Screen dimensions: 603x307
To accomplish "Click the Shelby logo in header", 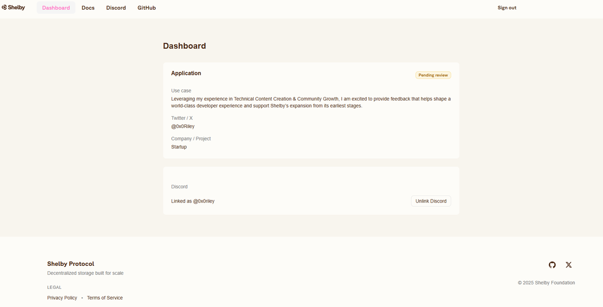I will click(x=14, y=8).
